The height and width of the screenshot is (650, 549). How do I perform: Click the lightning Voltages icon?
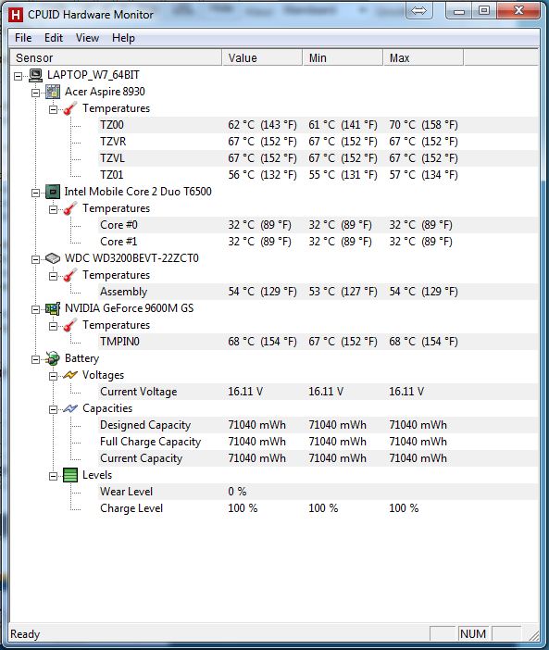tap(70, 375)
